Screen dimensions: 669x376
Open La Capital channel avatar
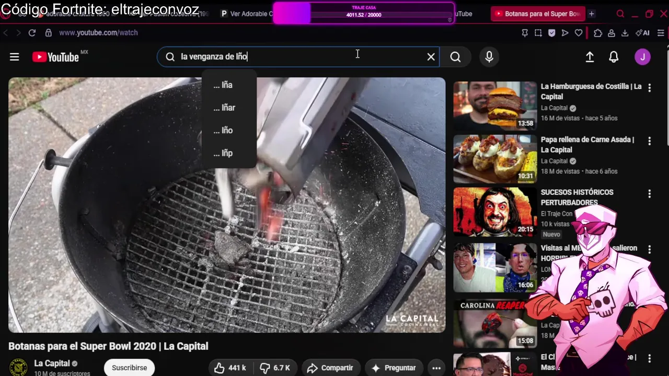(x=18, y=367)
